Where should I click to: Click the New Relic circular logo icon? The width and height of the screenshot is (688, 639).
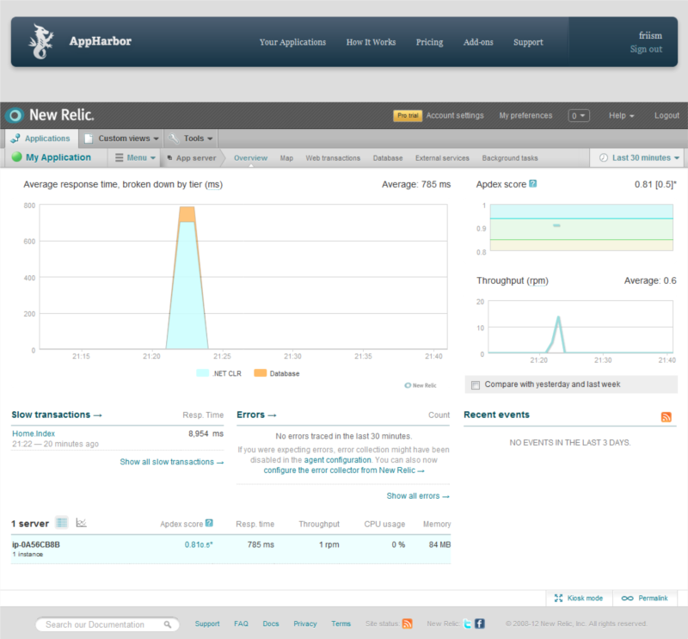(15, 115)
